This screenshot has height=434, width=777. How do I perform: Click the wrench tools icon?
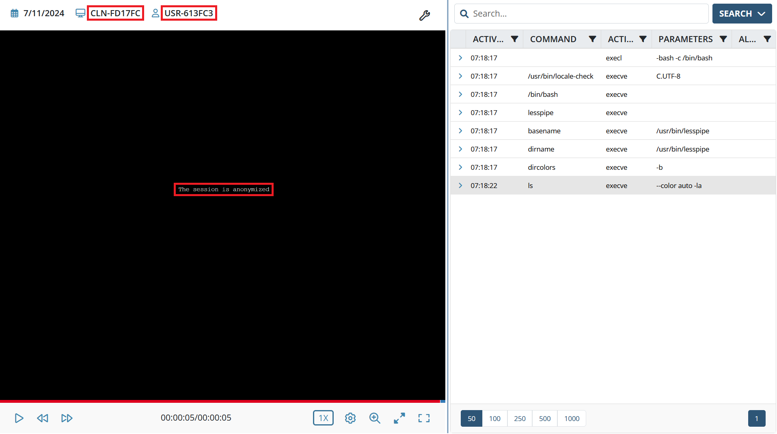424,15
